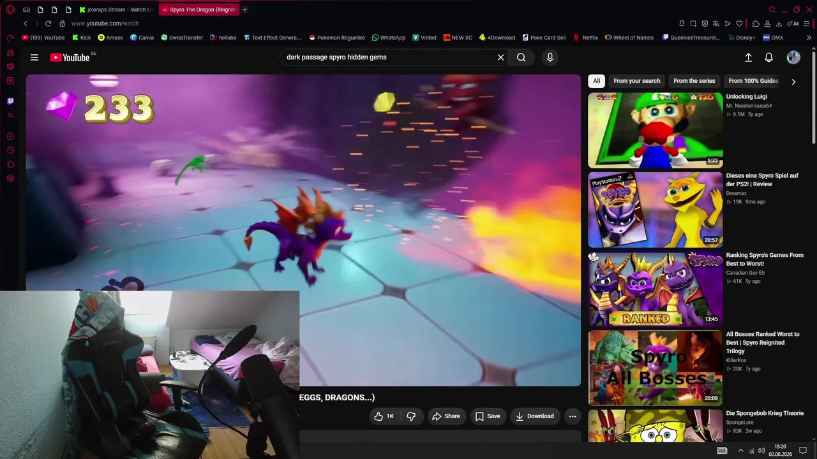Open Windows volume speaker icon in tray

[761, 451]
